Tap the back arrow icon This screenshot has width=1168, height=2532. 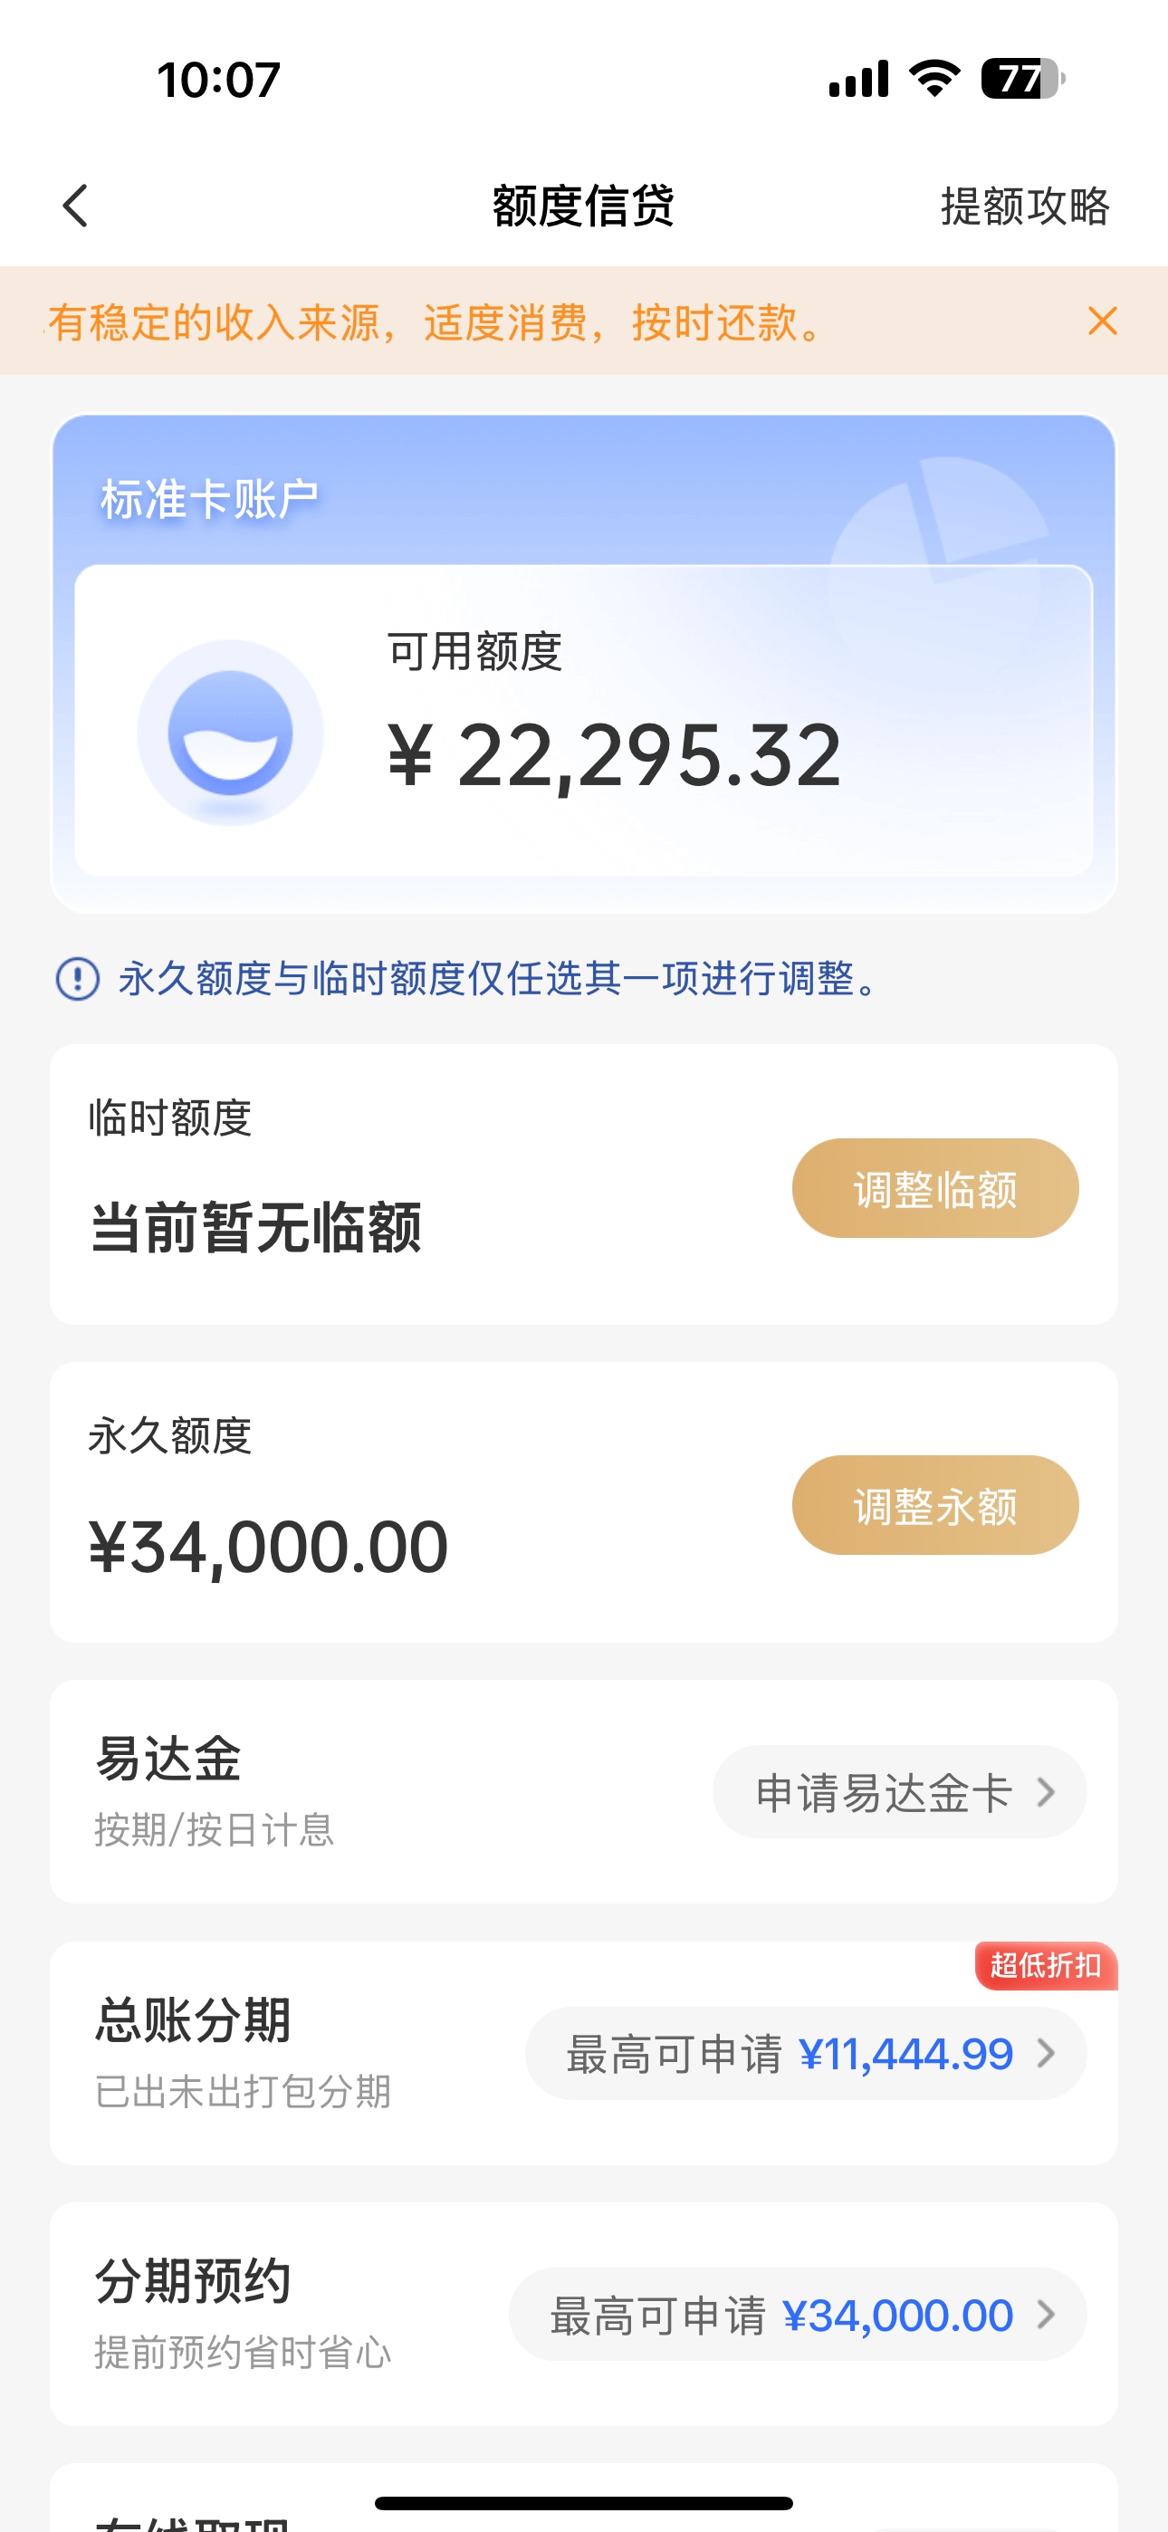pos(76,206)
